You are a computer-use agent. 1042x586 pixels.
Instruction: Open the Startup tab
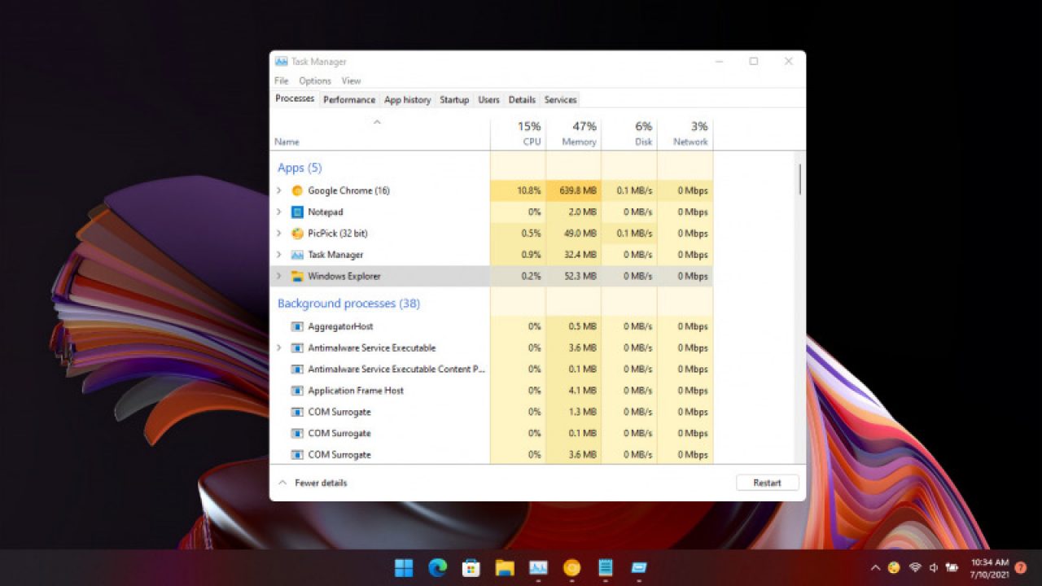pyautogui.click(x=454, y=99)
